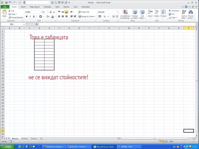Click the Sort & Filter icon
Image resolution: width=199 pixels, height=149 pixels.
[x=184, y=14]
